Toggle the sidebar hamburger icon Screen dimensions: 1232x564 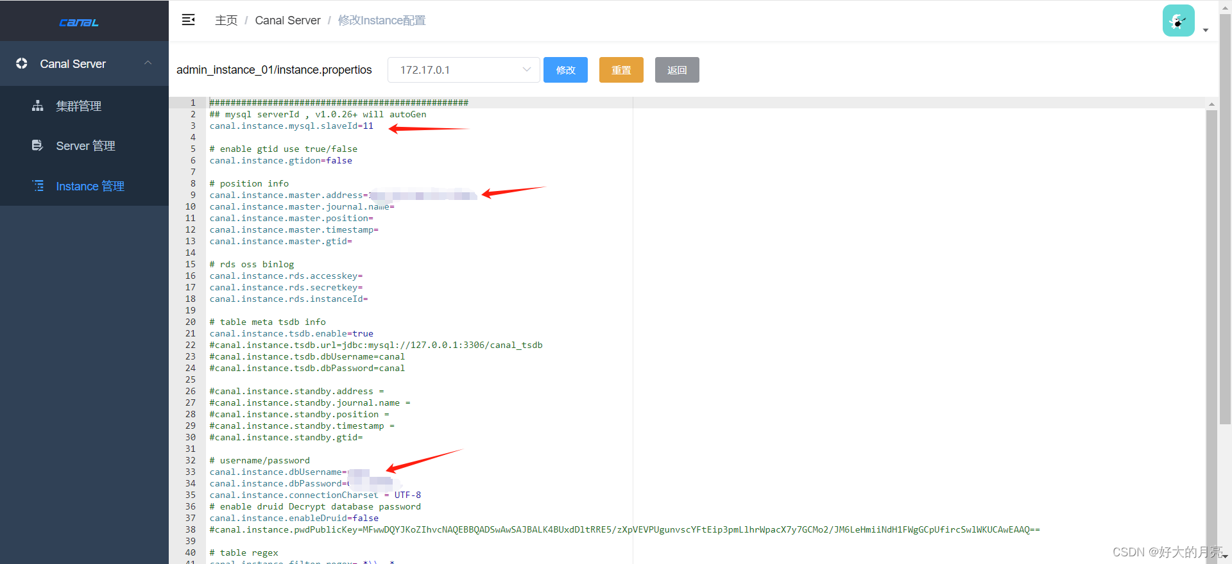click(x=189, y=20)
